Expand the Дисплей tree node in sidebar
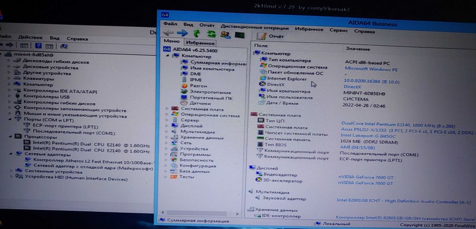476x229 pixels. point(167,126)
